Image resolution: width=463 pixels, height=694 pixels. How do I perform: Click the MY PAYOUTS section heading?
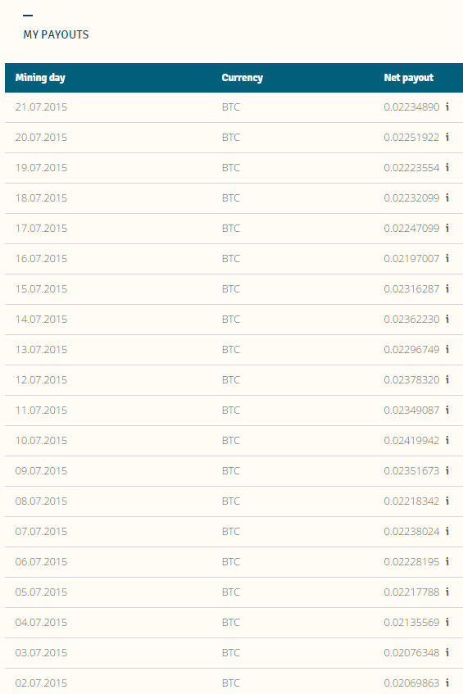pyautogui.click(x=56, y=34)
